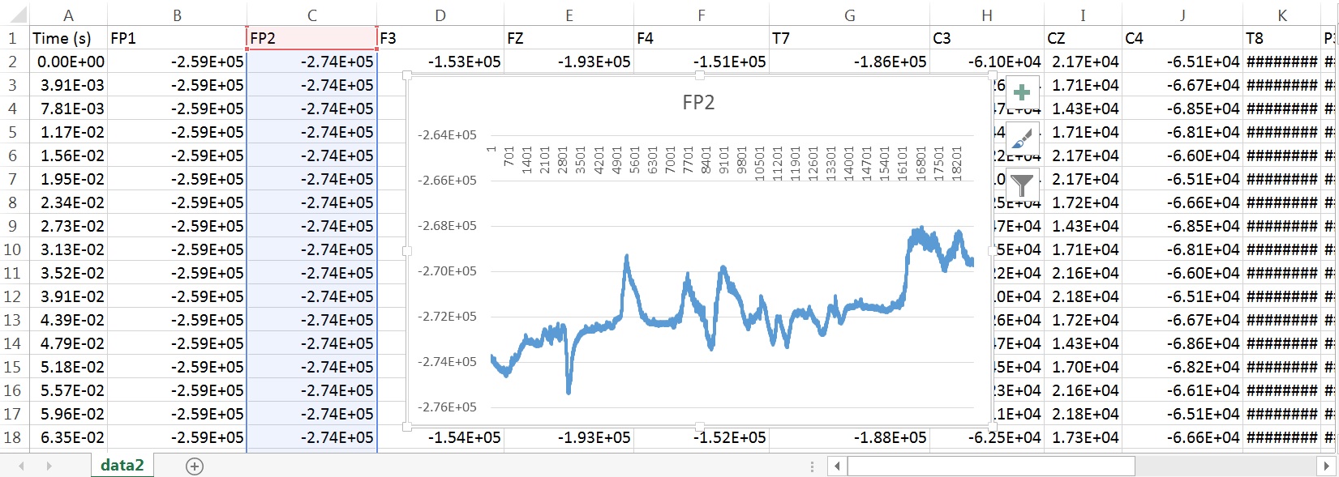Switch to the data2 sheet tab
Viewport: 1339px width, 477px height.
click(122, 465)
